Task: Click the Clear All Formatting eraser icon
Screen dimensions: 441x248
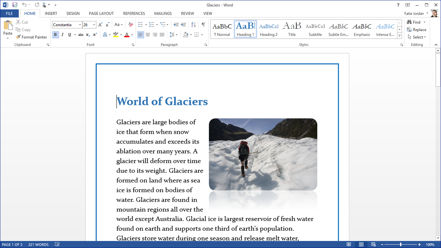Action: pos(131,25)
